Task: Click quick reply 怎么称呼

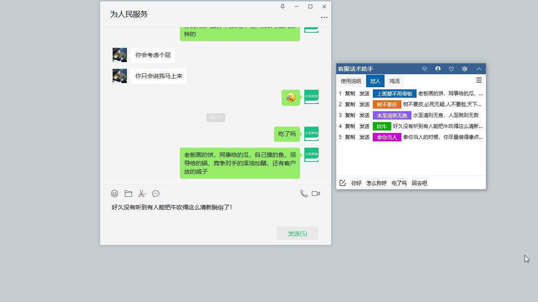Action: [377, 183]
